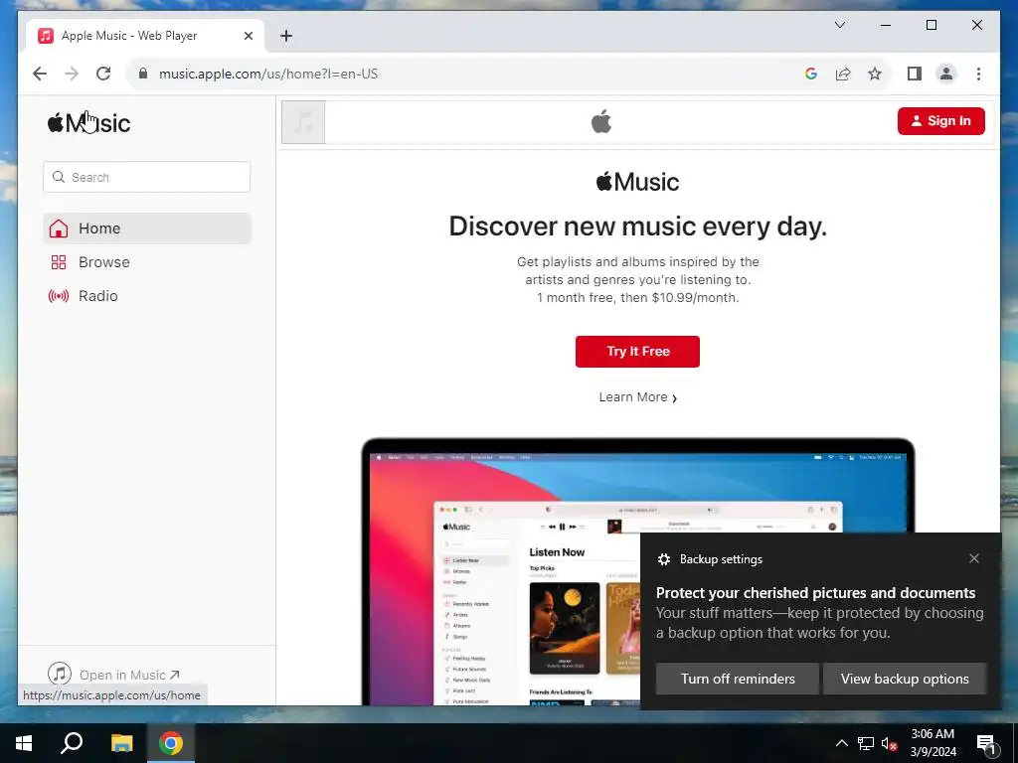Open the Chrome profile icon
This screenshot has height=763, width=1018.
click(x=946, y=74)
